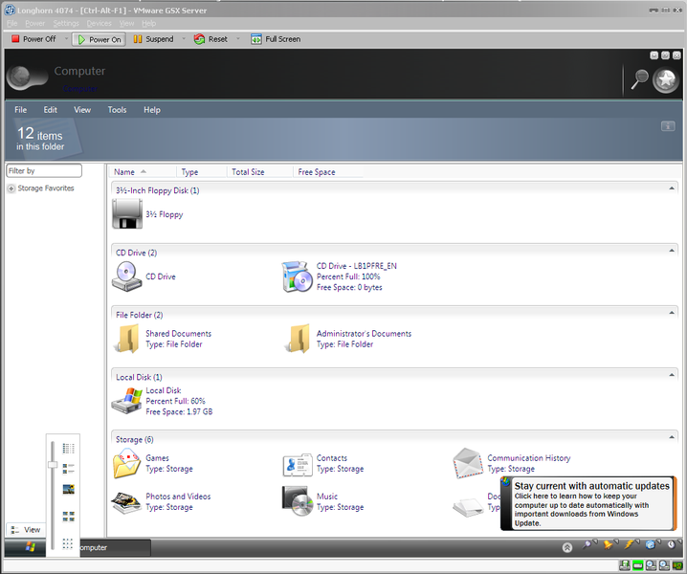Open the Music storage icon
The image size is (687, 574).
click(298, 501)
